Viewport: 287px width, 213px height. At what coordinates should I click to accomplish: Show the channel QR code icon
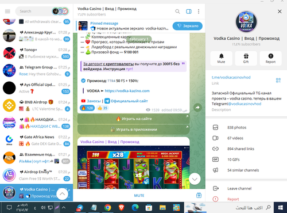[x=278, y=80]
